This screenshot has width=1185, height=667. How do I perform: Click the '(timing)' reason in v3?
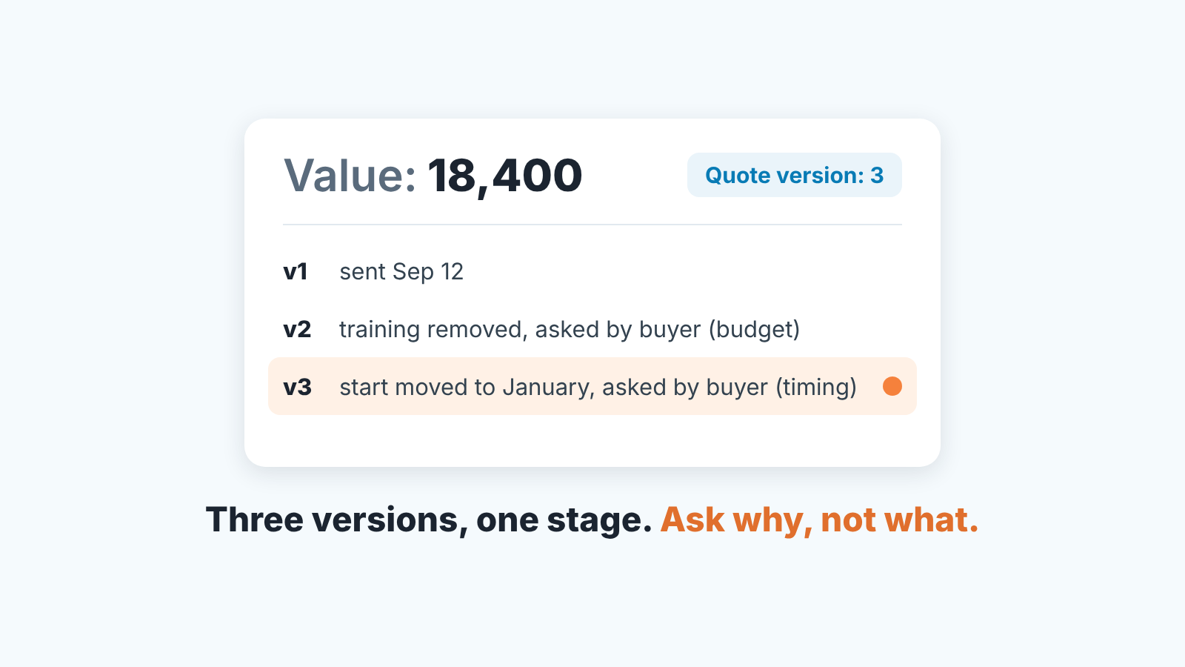[816, 388]
